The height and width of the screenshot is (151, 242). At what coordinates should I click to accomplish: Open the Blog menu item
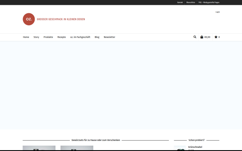click(x=97, y=37)
